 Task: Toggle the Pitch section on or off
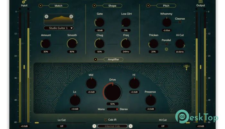point(148,6)
